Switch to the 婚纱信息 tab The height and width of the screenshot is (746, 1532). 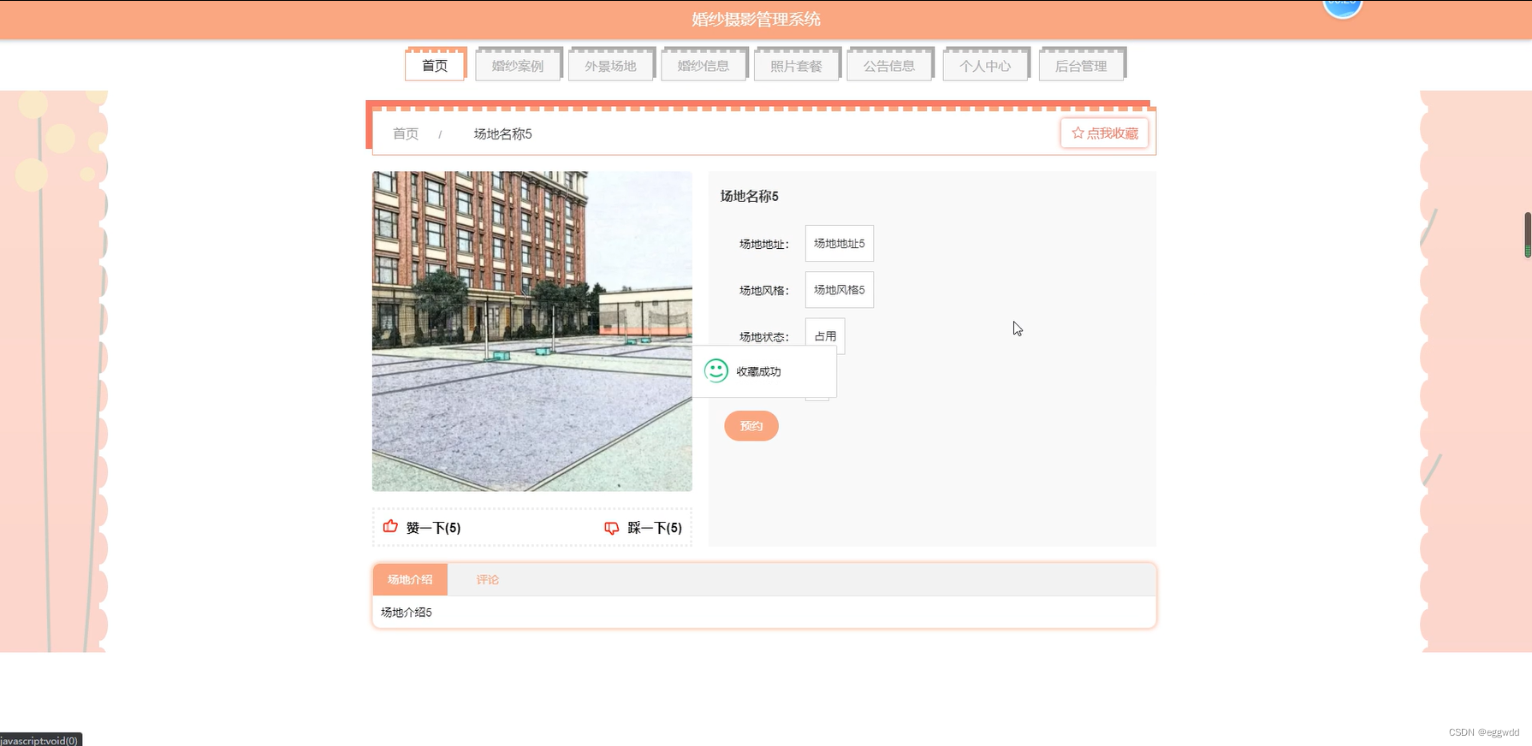point(704,65)
